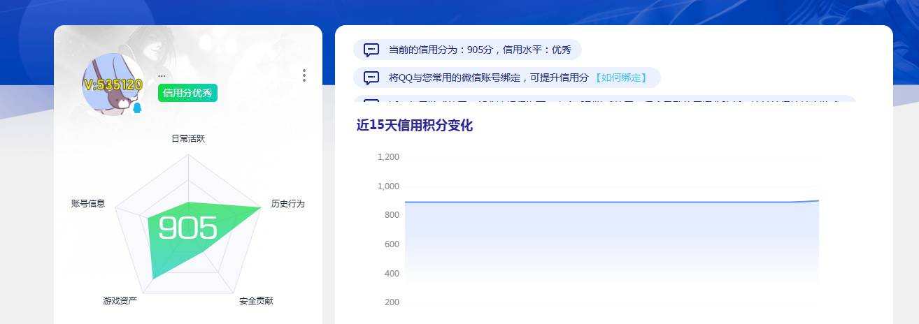Click the 400 y-axis label
Viewport: 919px width, 324px height.
(392, 274)
